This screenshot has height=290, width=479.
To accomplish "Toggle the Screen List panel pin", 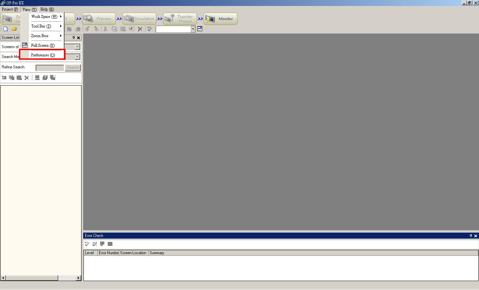I will 74,38.
